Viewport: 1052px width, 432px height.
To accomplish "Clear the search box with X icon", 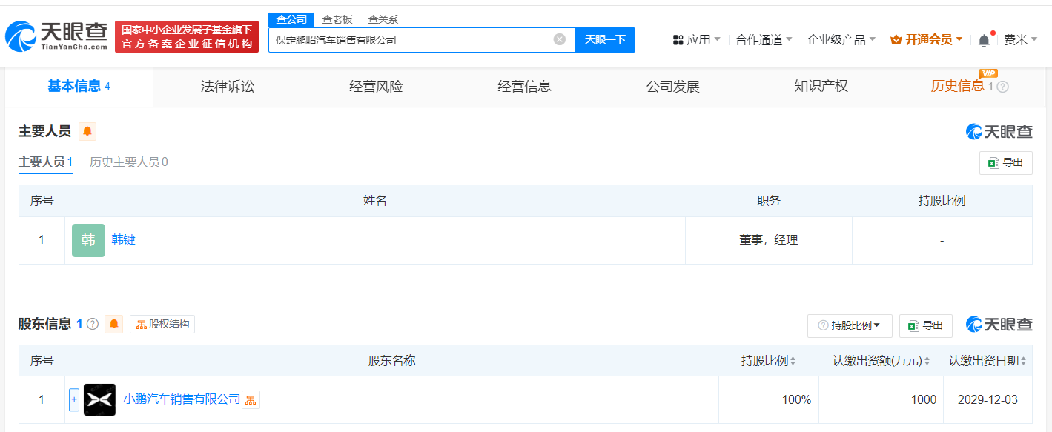I will click(x=560, y=39).
